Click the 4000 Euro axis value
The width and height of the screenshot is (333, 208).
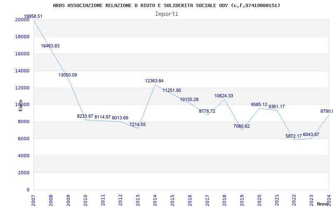coord(24,156)
